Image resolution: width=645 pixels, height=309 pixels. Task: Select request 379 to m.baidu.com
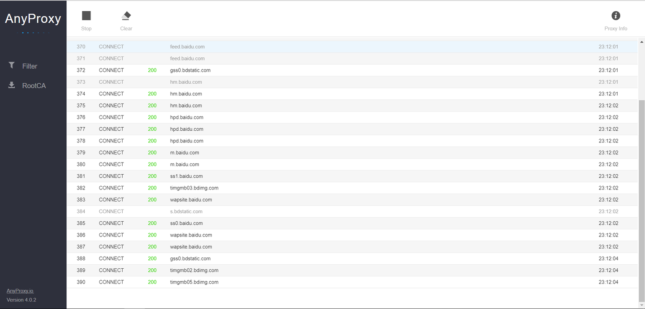185,153
